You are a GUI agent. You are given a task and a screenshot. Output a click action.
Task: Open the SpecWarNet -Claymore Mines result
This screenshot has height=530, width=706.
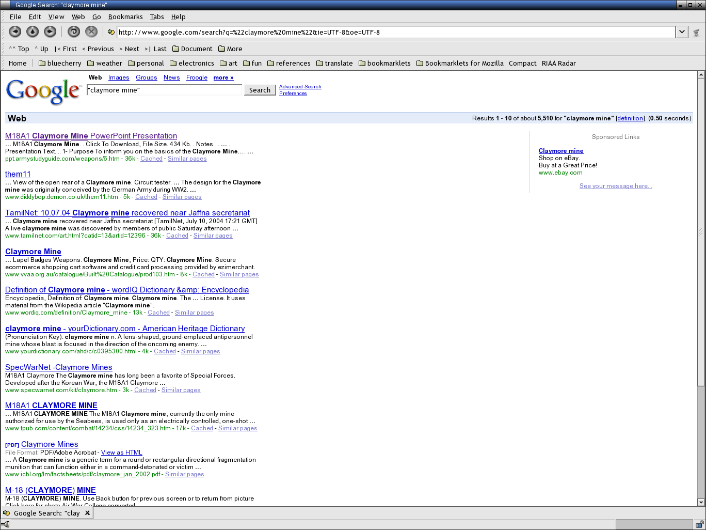59,367
